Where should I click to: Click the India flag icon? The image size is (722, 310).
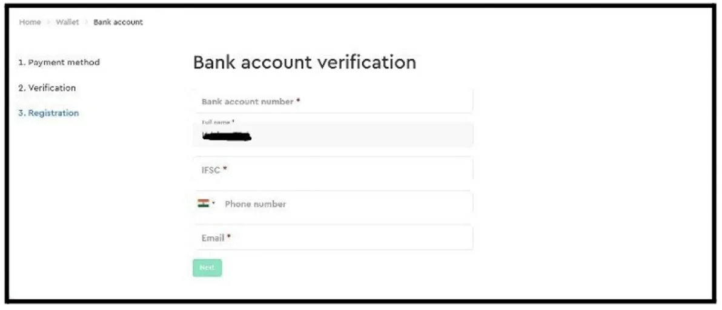click(203, 203)
